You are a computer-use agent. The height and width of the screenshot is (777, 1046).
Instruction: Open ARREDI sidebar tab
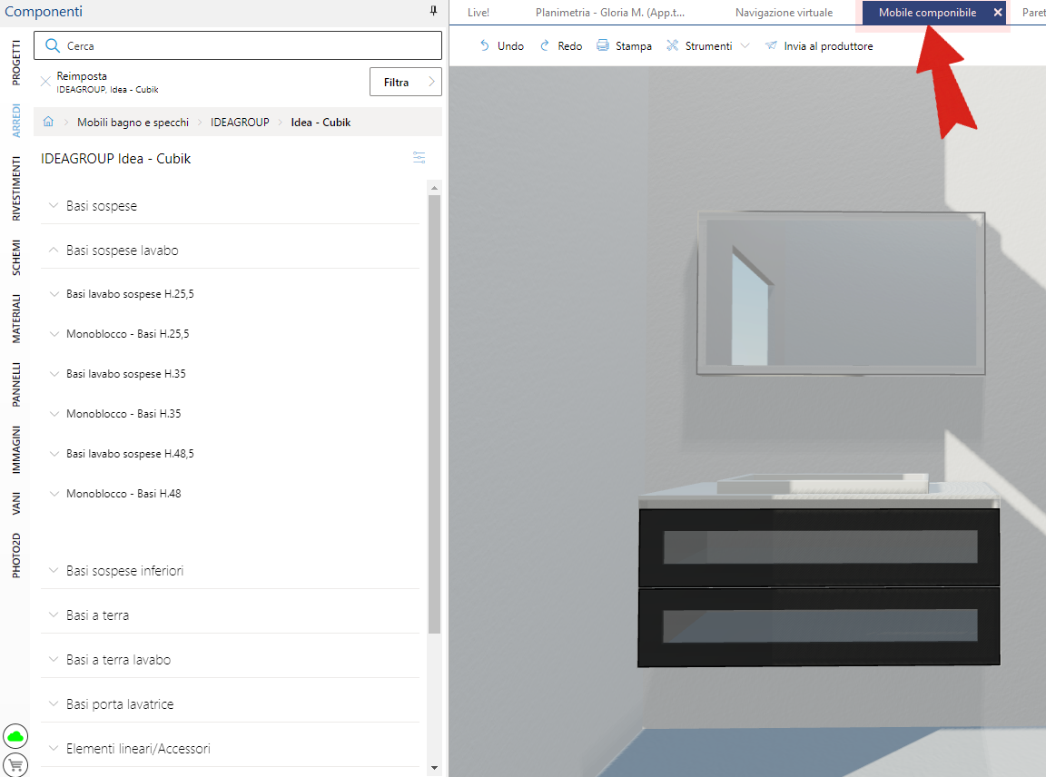point(16,121)
